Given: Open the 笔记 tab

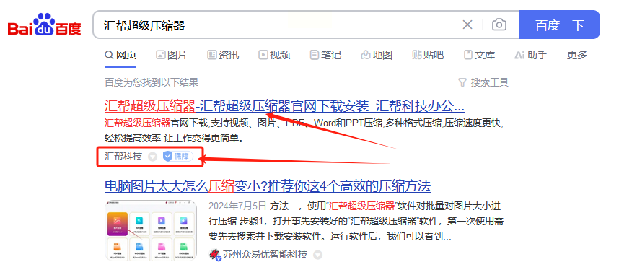Looking at the screenshot, I should tap(325, 55).
